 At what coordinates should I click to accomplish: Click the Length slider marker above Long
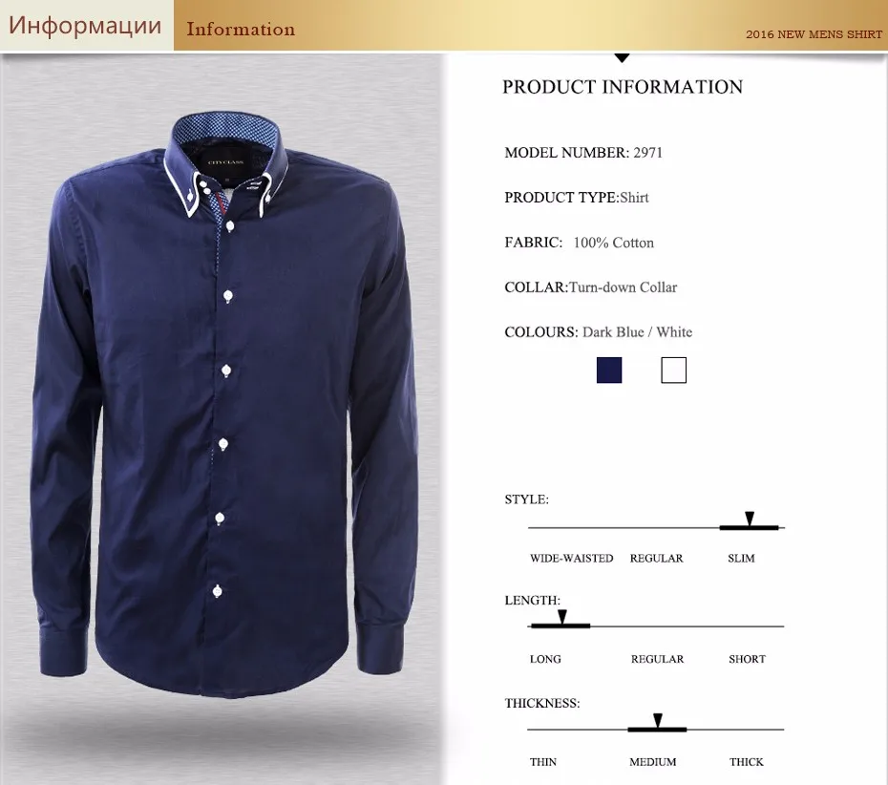[561, 617]
